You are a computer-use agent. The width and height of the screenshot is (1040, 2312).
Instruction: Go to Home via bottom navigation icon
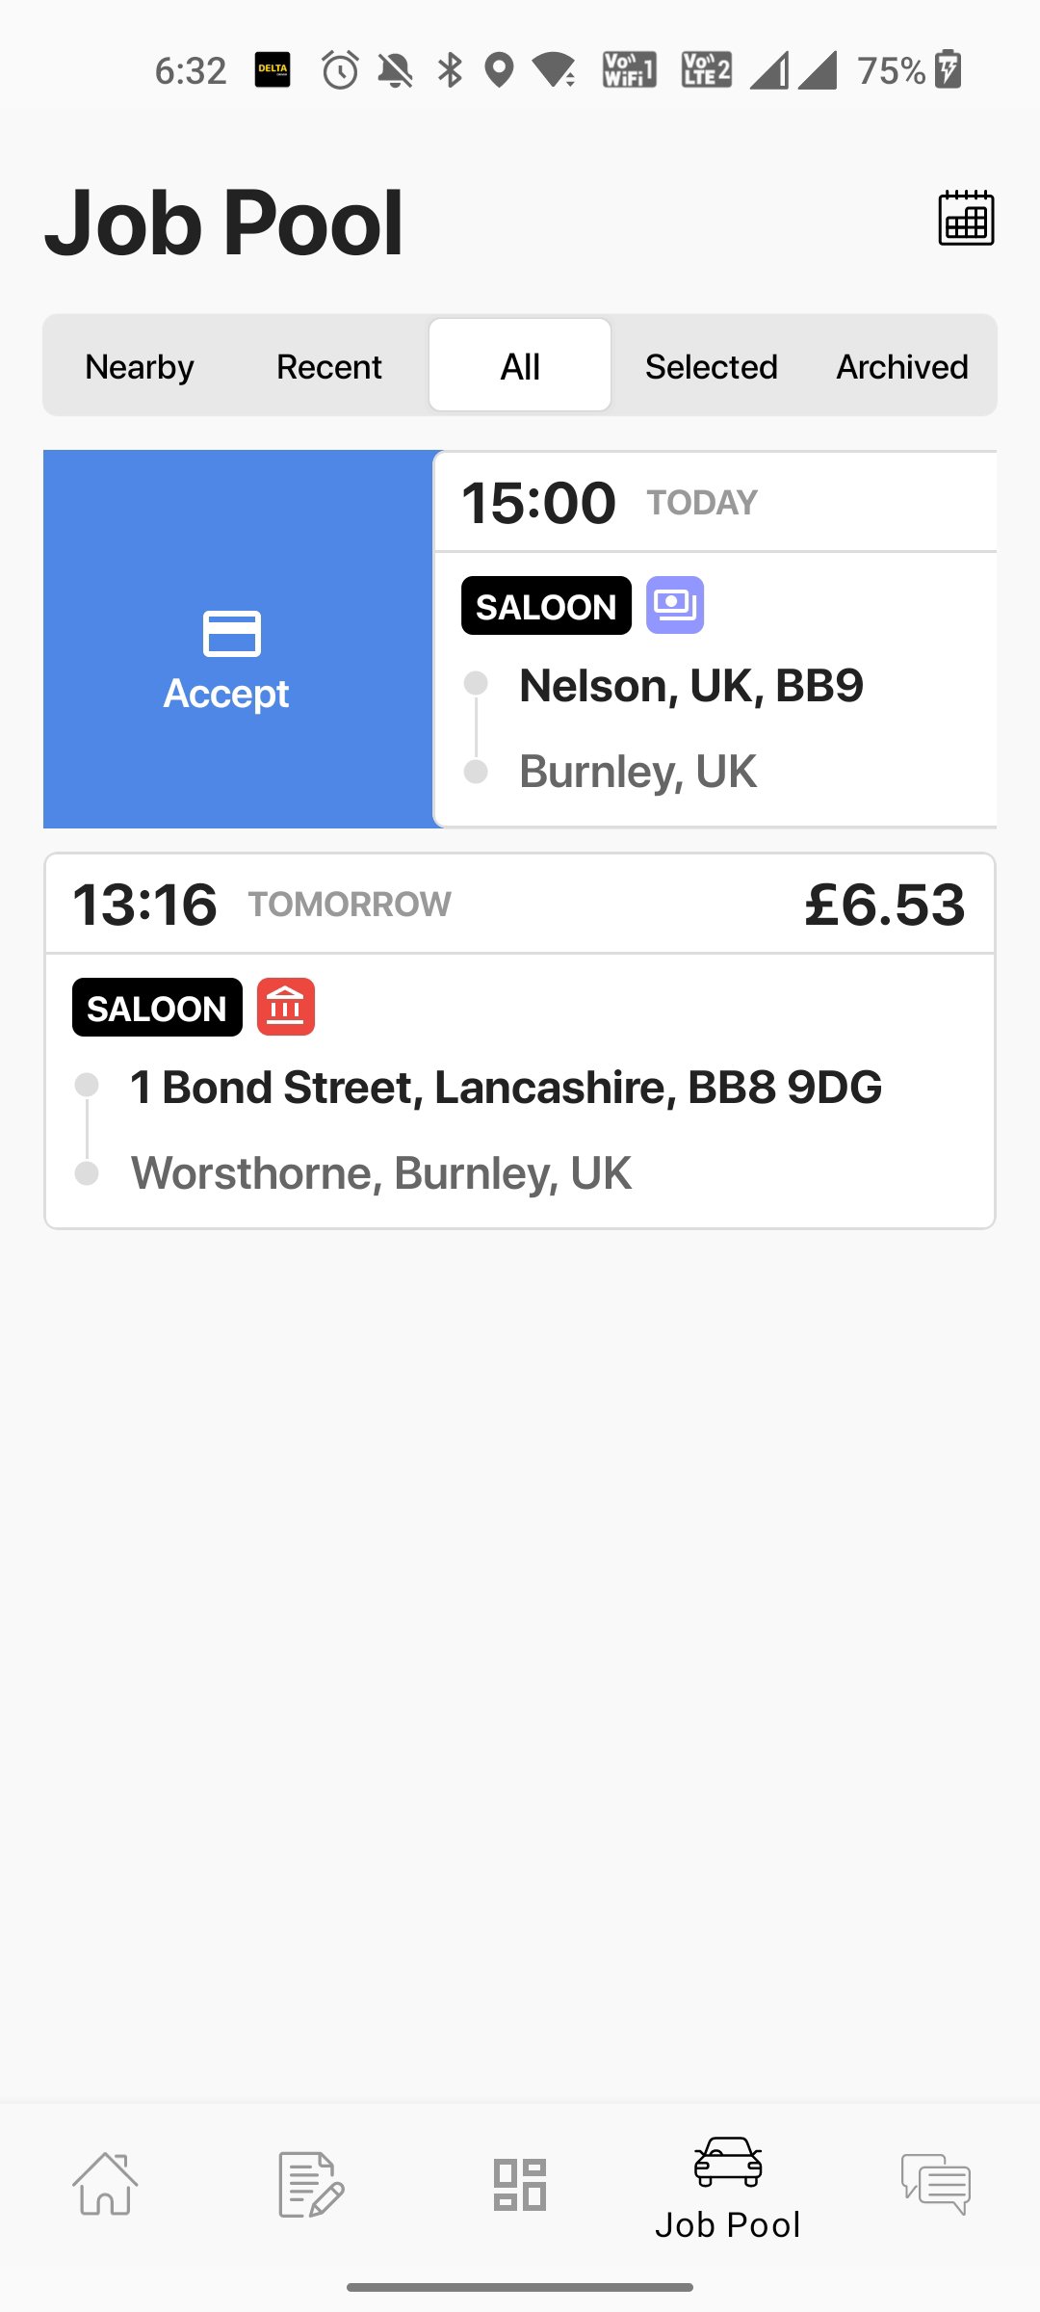point(105,2184)
